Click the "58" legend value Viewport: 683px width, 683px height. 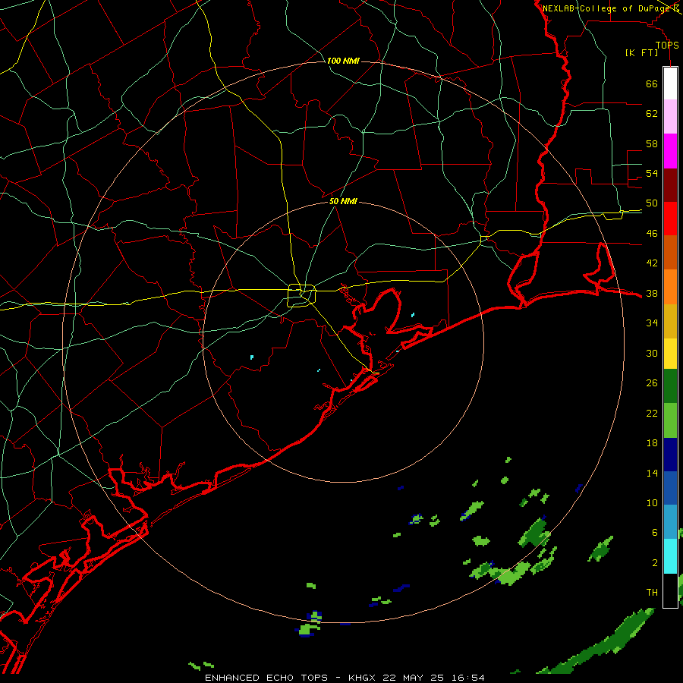click(652, 143)
